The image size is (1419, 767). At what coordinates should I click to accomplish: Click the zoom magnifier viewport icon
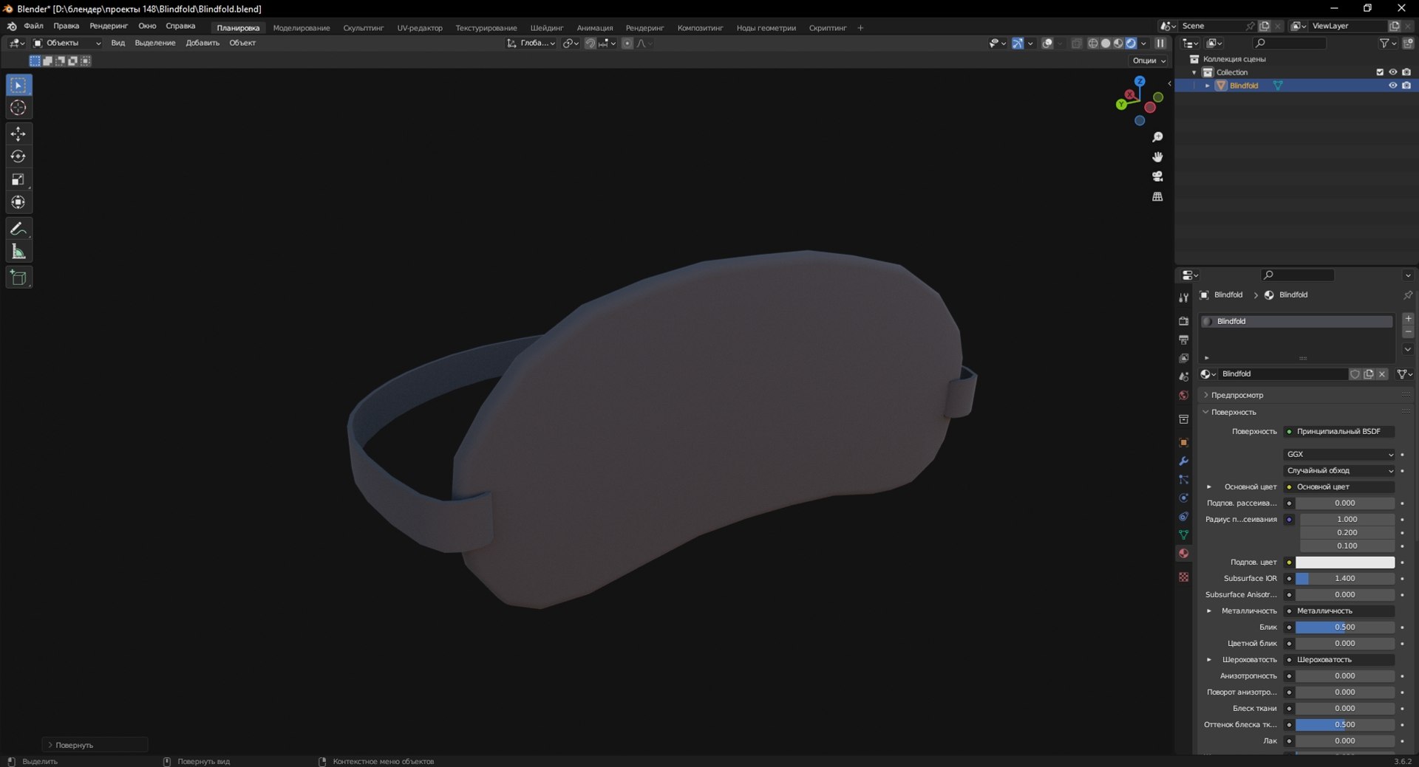pos(1157,137)
